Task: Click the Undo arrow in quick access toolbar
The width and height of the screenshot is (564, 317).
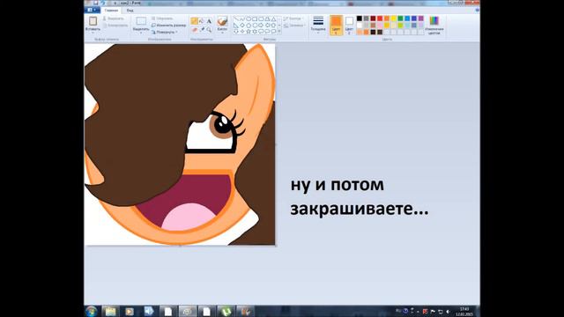Action: point(102,3)
